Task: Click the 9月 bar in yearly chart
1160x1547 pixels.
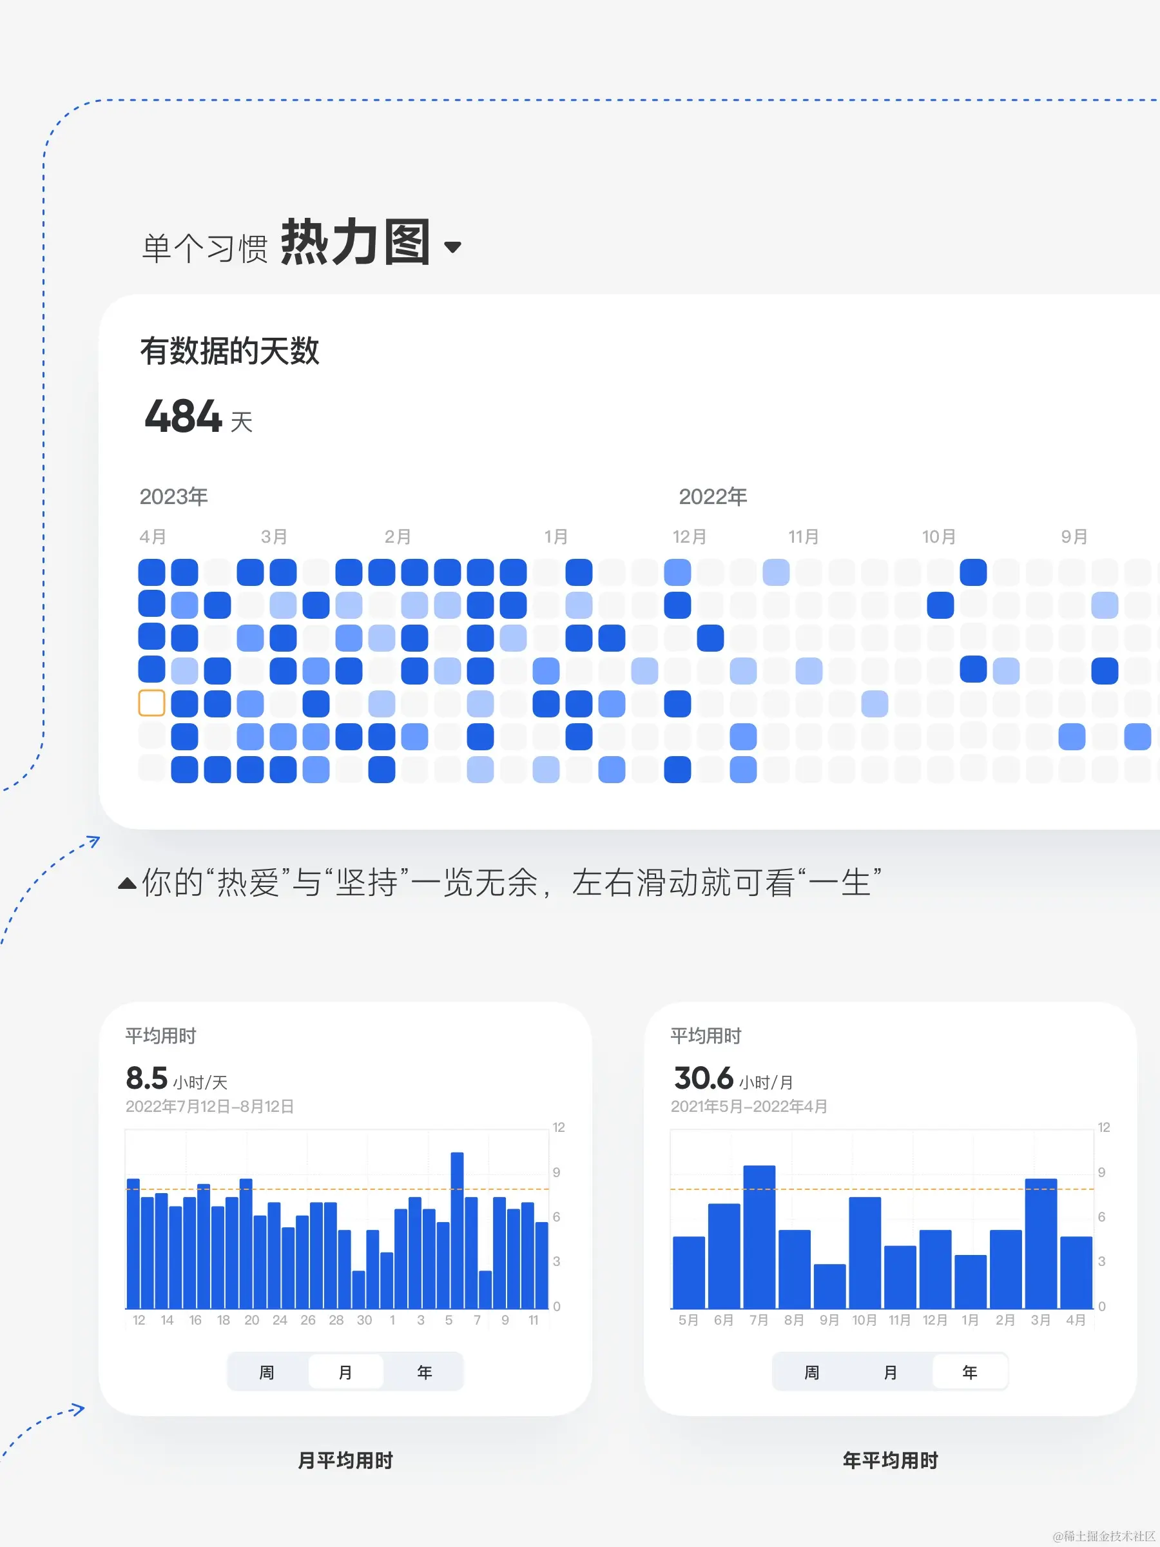Action: tap(830, 1286)
